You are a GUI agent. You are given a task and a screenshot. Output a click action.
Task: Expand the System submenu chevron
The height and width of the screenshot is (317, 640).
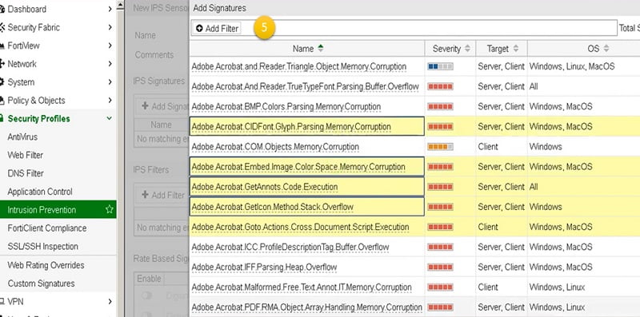tap(110, 82)
